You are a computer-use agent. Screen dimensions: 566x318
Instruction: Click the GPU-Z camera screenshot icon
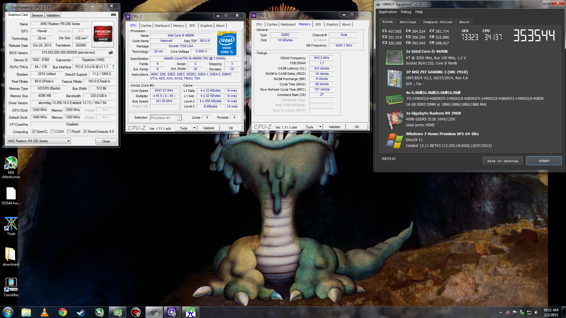[x=113, y=15]
